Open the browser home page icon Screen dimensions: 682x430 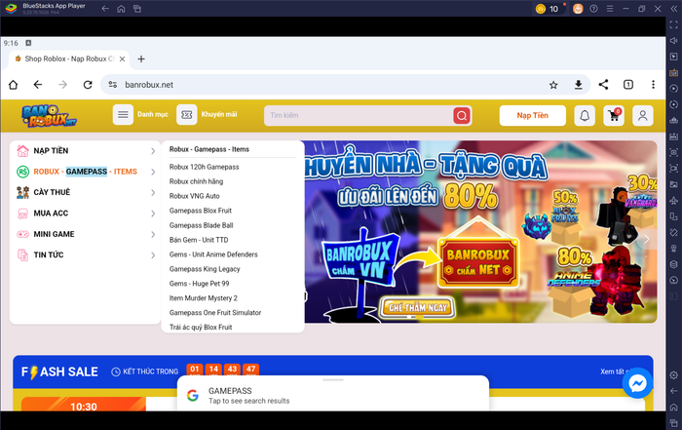click(x=13, y=85)
